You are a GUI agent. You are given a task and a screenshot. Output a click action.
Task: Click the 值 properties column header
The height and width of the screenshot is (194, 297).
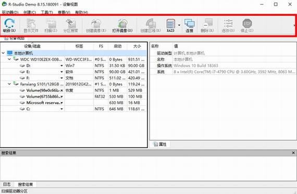234,46
